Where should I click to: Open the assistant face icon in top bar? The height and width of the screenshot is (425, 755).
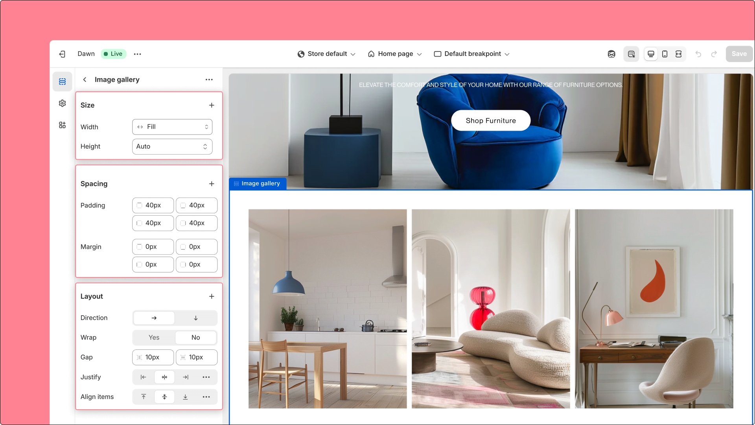coord(611,54)
